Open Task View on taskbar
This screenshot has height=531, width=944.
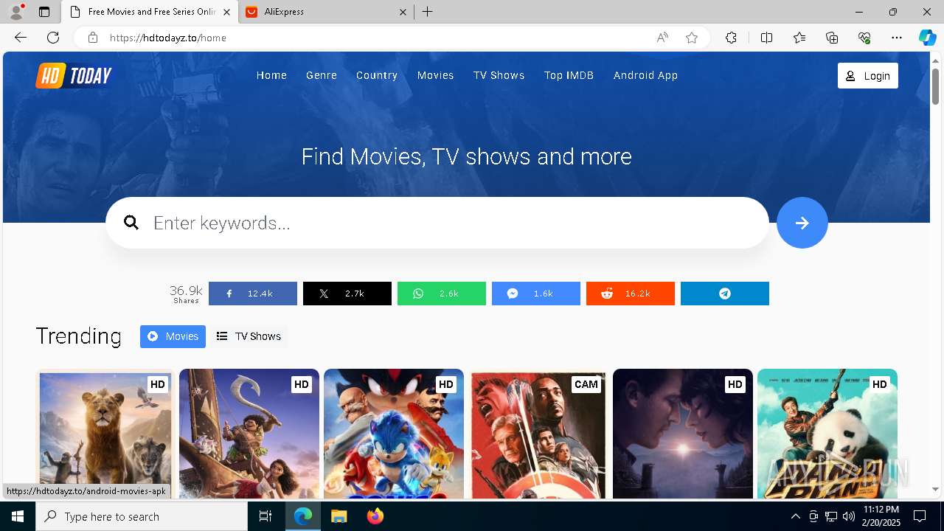click(x=265, y=516)
